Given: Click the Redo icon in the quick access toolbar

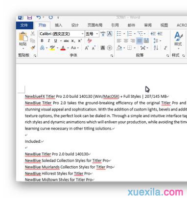Looking at the screenshot, I should [51, 17].
